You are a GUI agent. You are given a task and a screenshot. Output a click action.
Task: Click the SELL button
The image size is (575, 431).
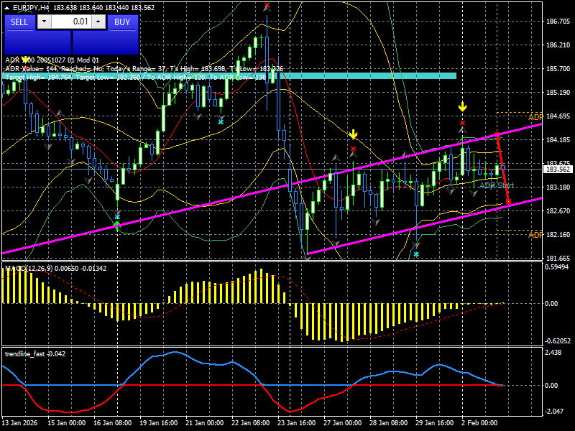[x=19, y=22]
